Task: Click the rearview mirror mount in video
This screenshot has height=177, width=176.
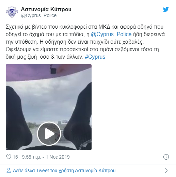Action: (53, 69)
